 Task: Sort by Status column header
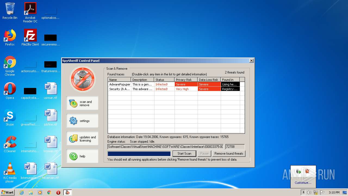164,80
